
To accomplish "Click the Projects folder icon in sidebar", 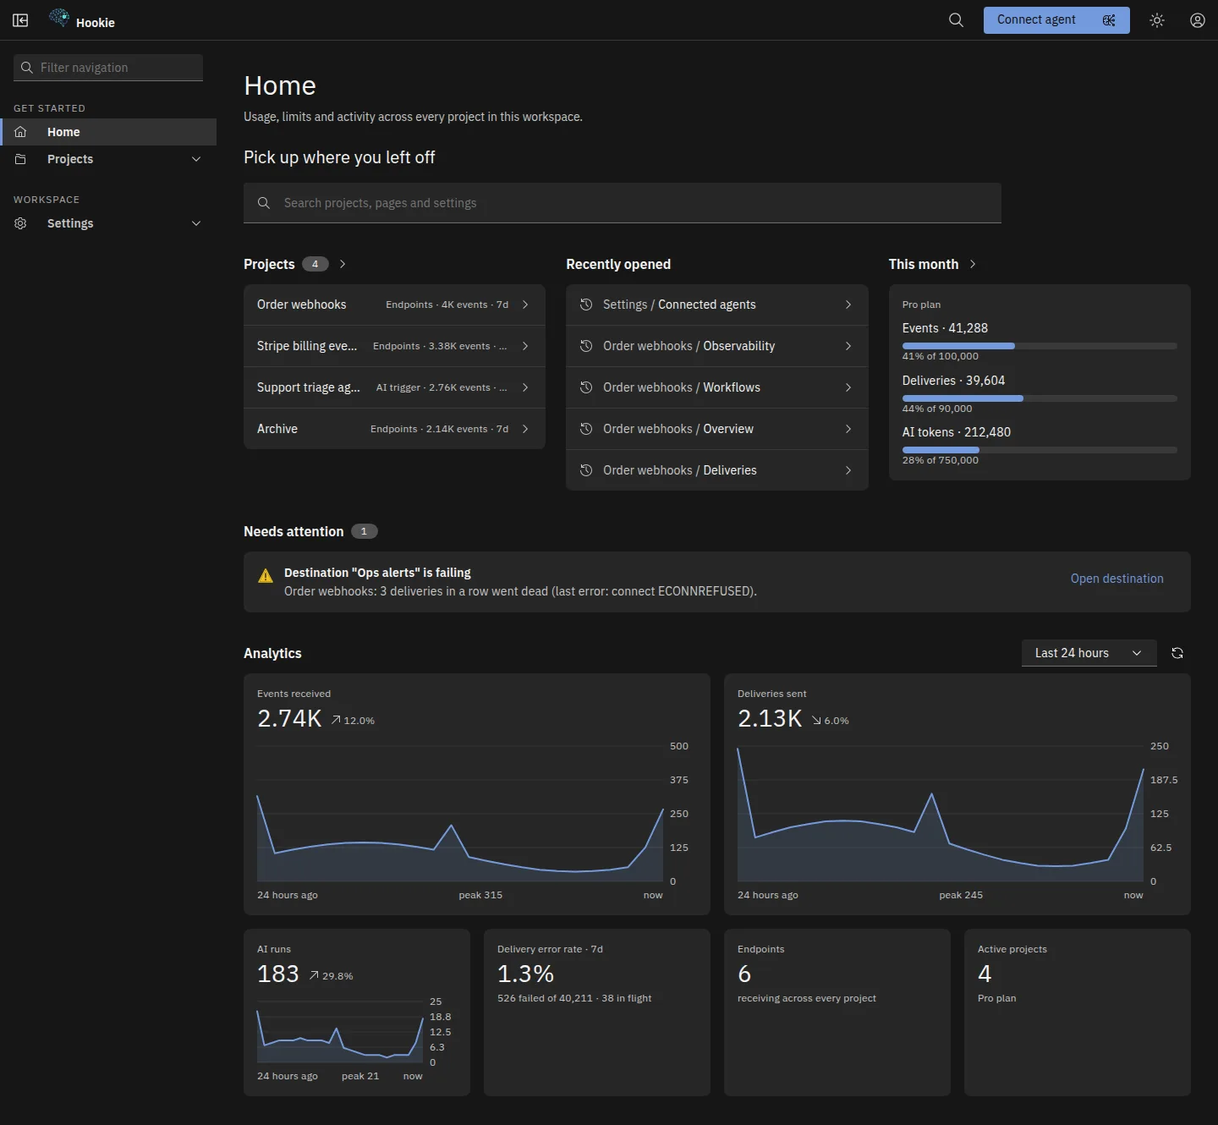I will (x=21, y=159).
